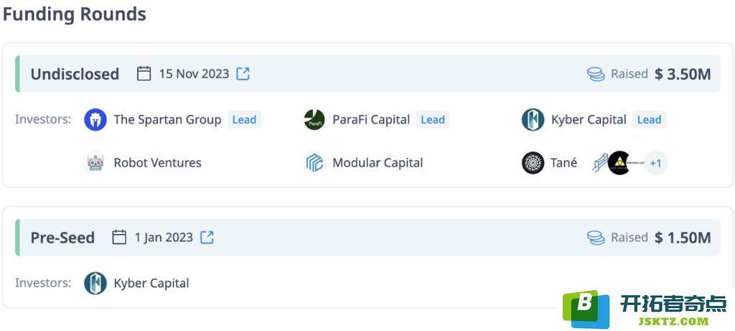Image resolution: width=735 pixels, height=331 pixels.
Task: Click the bridge-shaped investor logo
Action: 600,163
